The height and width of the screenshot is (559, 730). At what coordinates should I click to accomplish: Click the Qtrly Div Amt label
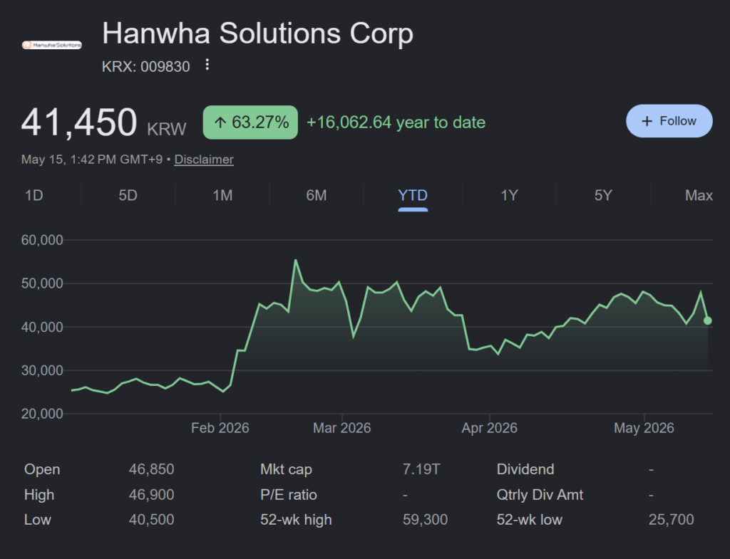pyautogui.click(x=540, y=494)
